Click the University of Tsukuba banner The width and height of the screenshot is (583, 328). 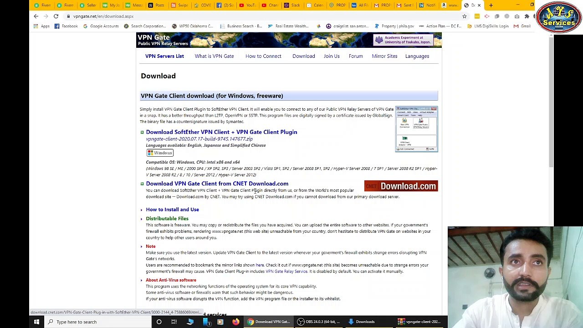pos(403,40)
